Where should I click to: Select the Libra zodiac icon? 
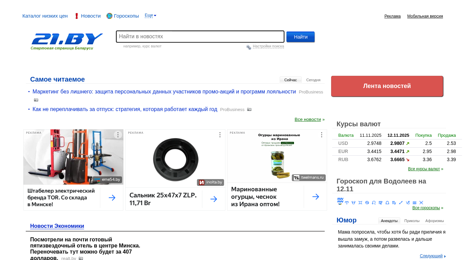[387, 202]
